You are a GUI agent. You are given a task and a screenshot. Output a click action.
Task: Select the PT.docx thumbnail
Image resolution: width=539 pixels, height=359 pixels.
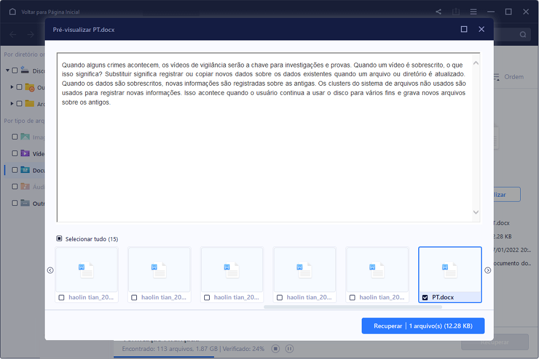(450, 274)
